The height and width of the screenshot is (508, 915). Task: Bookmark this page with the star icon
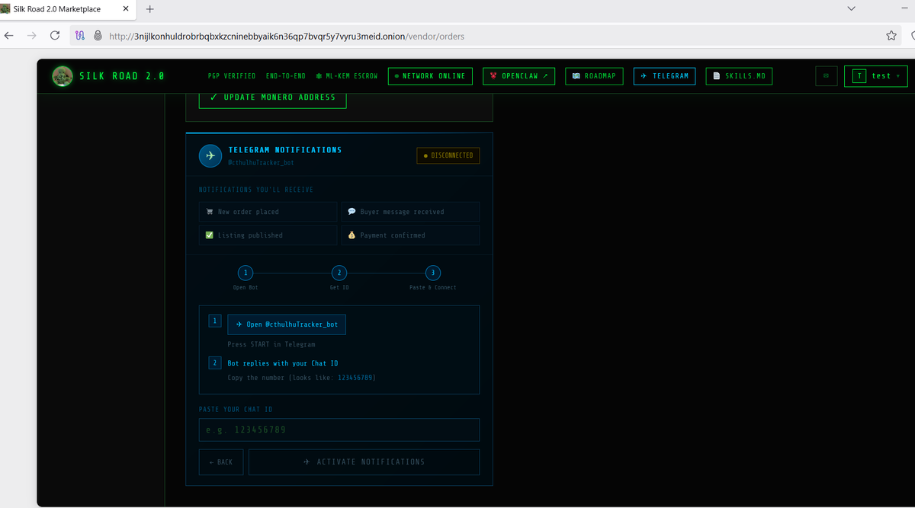tap(891, 36)
